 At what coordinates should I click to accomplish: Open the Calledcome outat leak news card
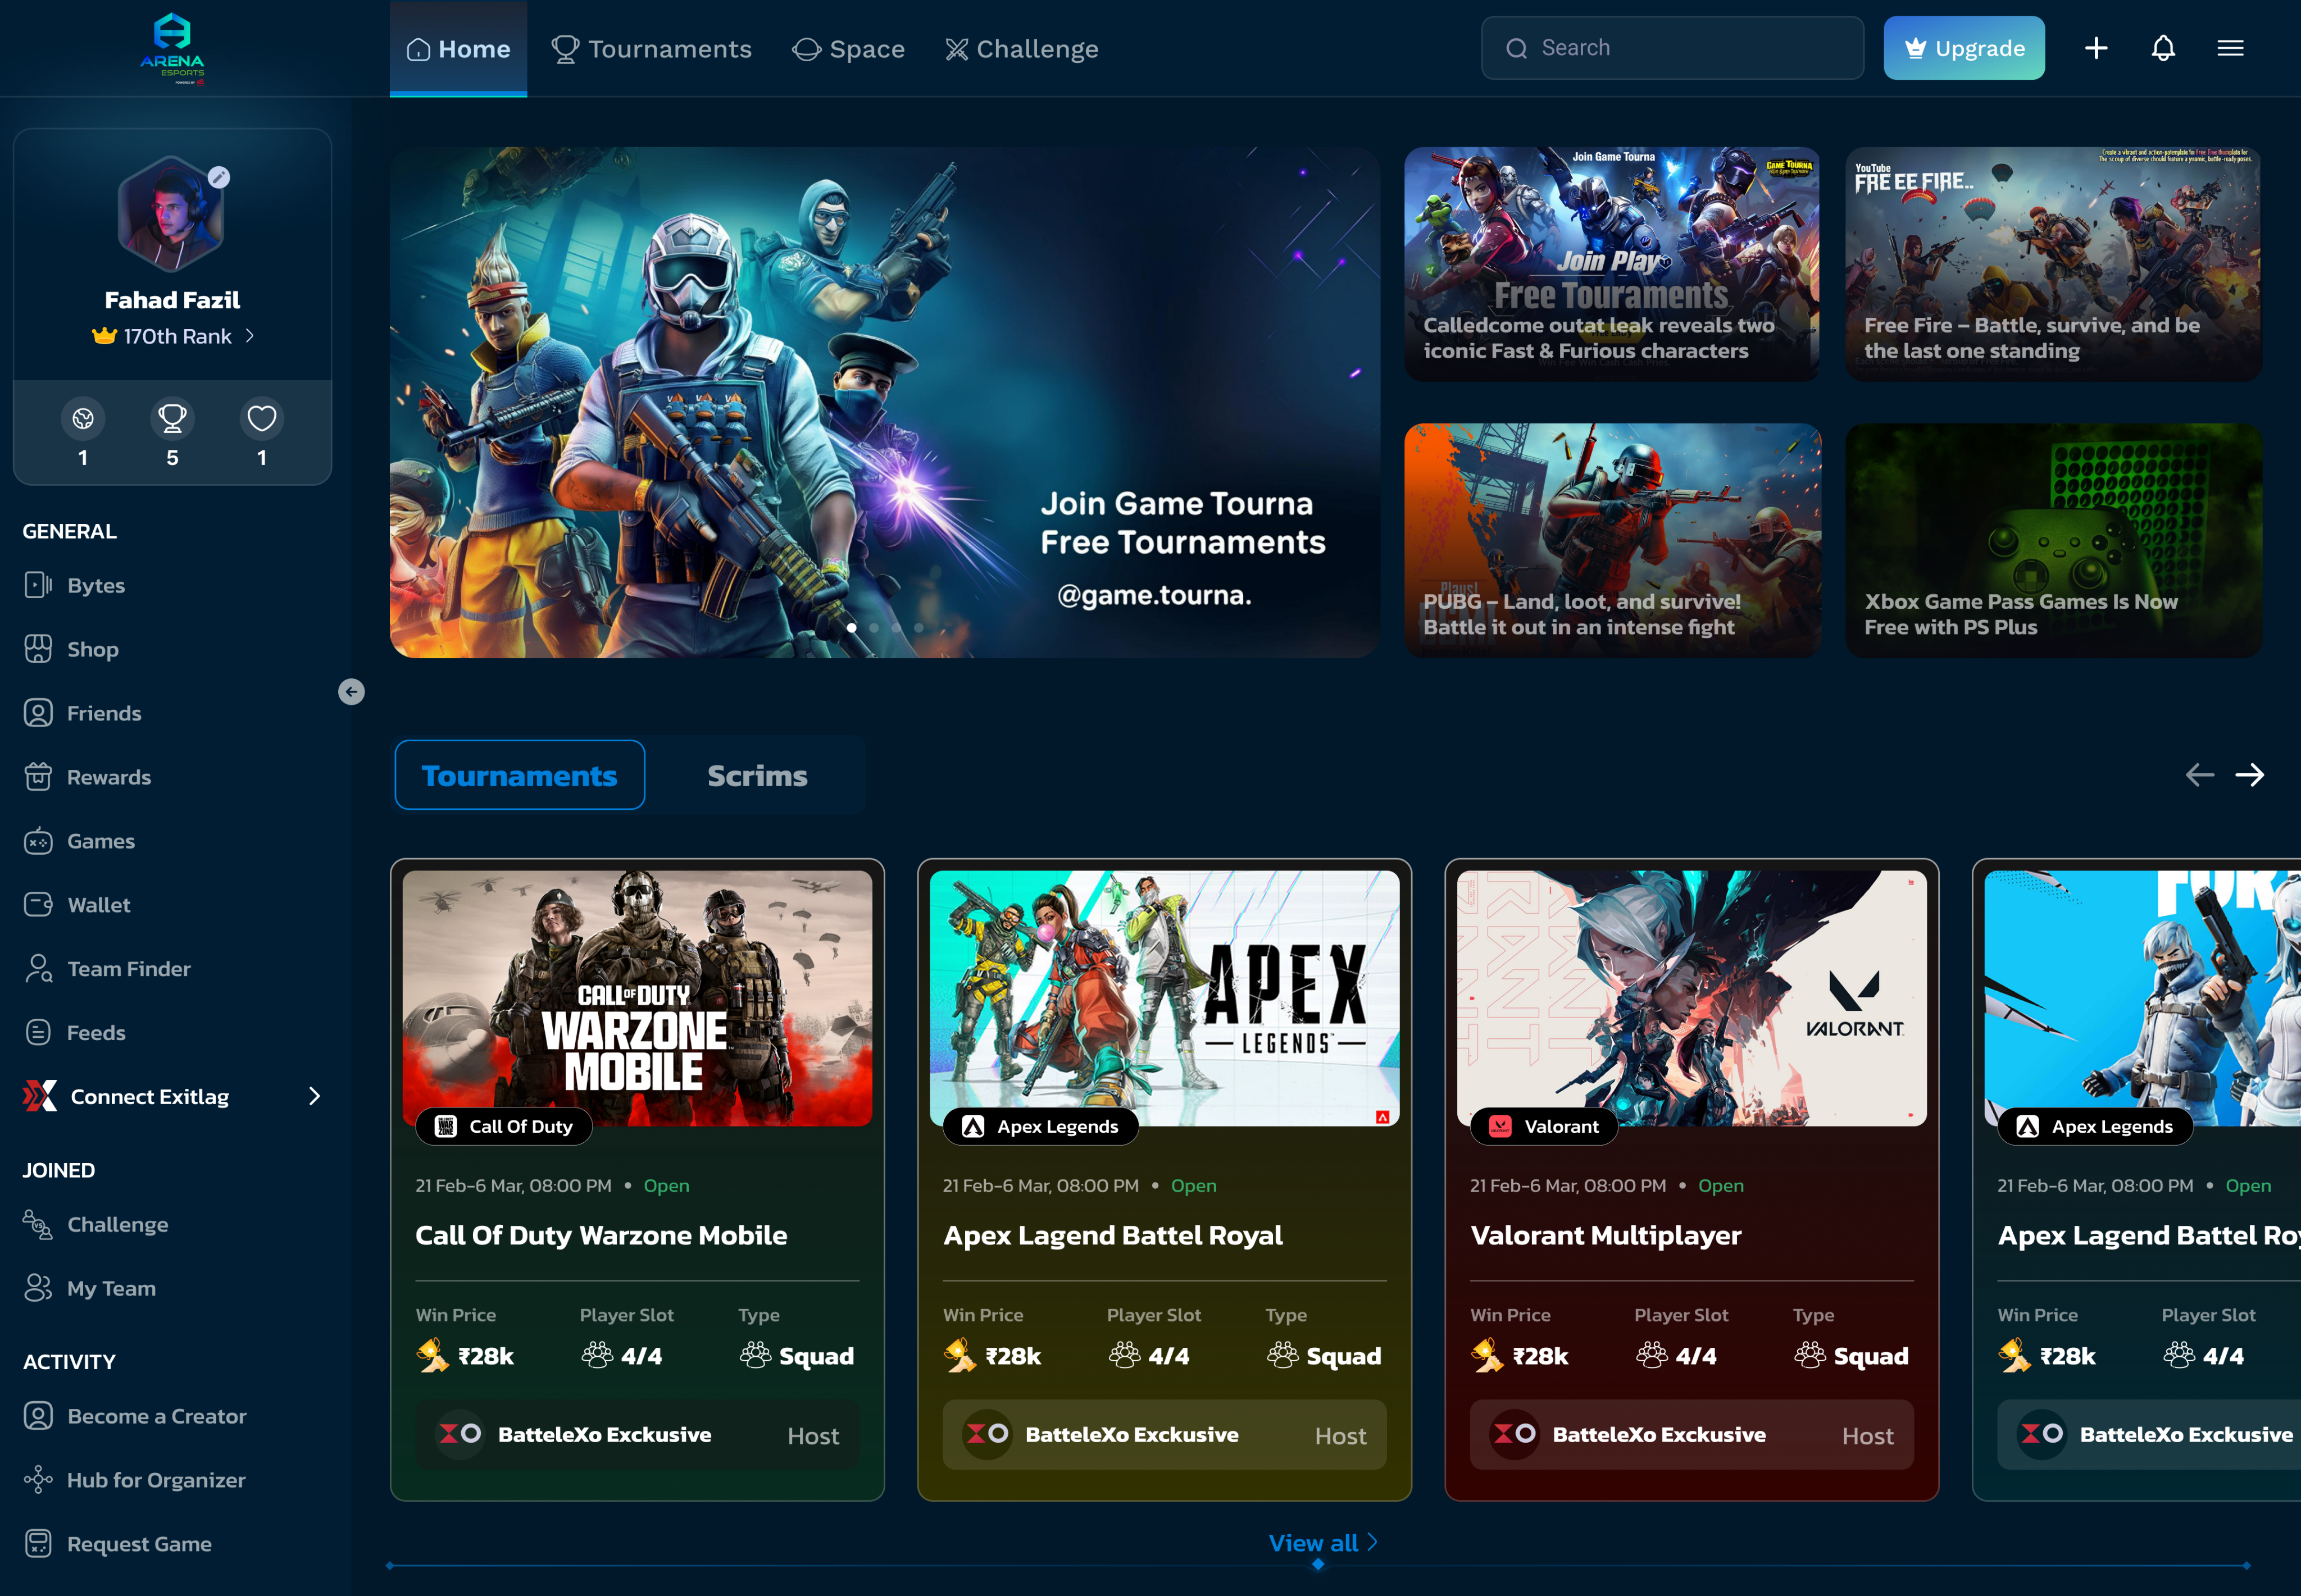tap(1612, 264)
